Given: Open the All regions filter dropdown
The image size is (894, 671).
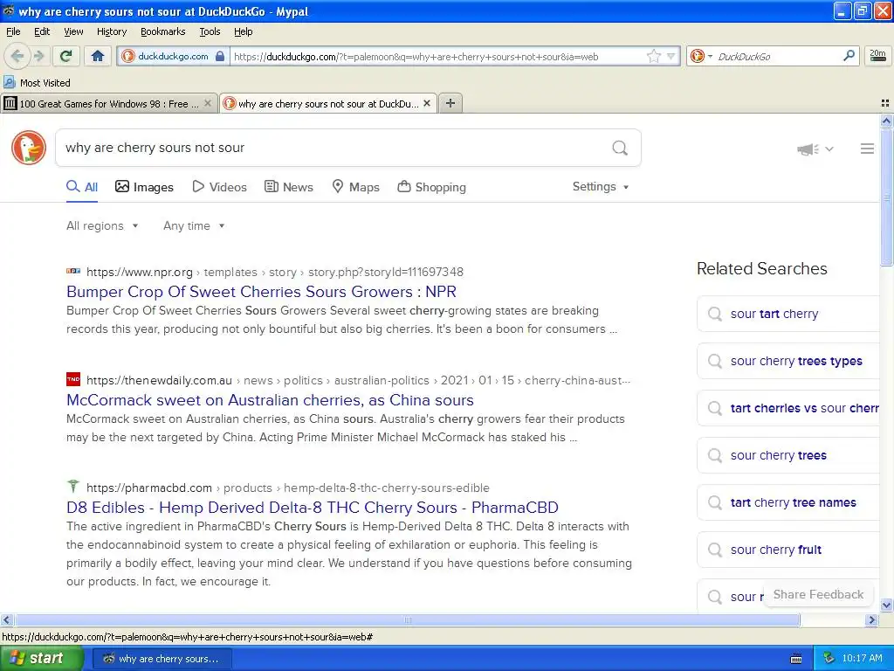Looking at the screenshot, I should click(102, 226).
